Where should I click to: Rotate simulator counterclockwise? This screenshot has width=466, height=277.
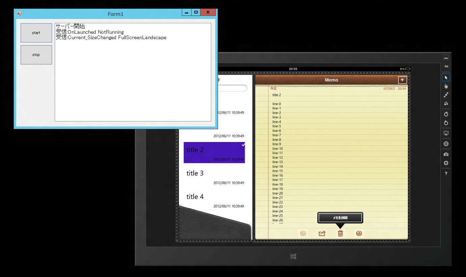click(x=446, y=123)
